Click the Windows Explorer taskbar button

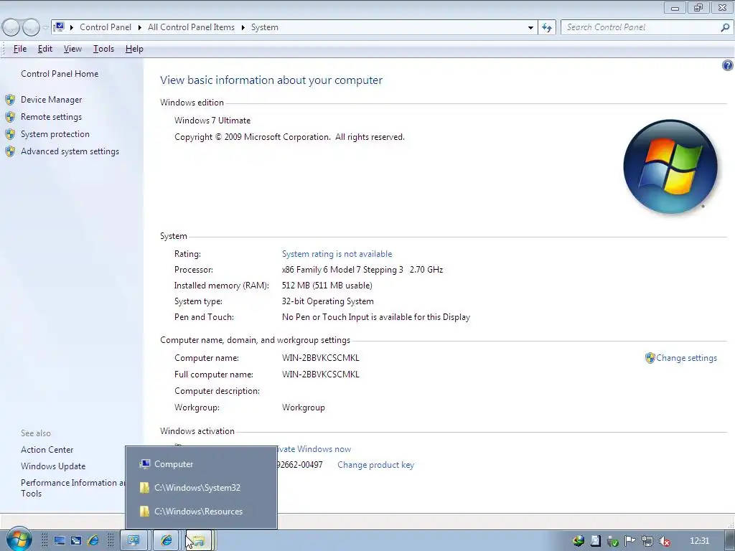[x=199, y=541]
